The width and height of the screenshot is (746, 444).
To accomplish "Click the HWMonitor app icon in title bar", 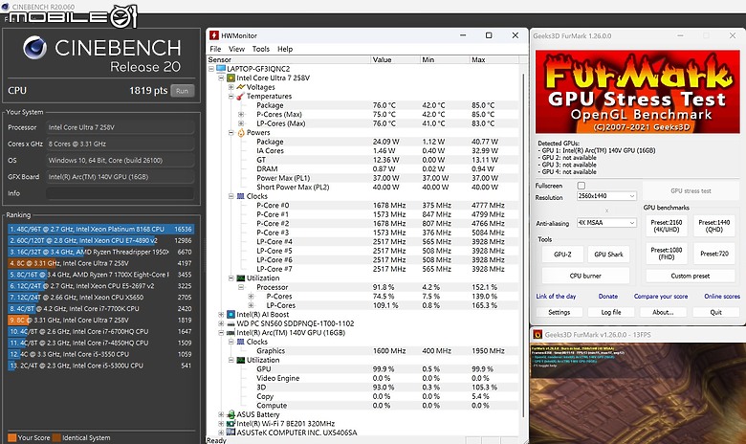I will coord(214,35).
